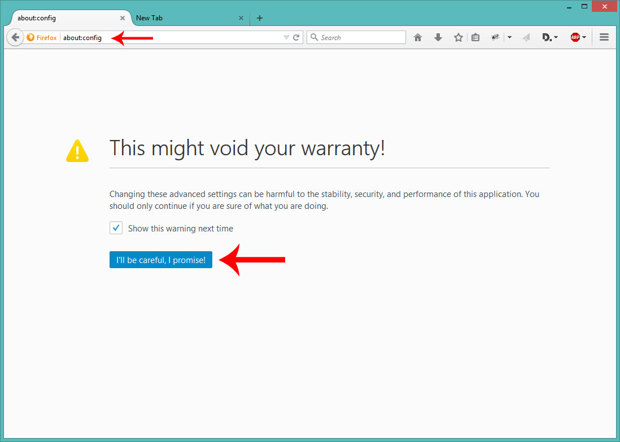Screen dimensions: 620x442
Task: Open the Adblock Plus ABP icon
Action: click(x=575, y=38)
